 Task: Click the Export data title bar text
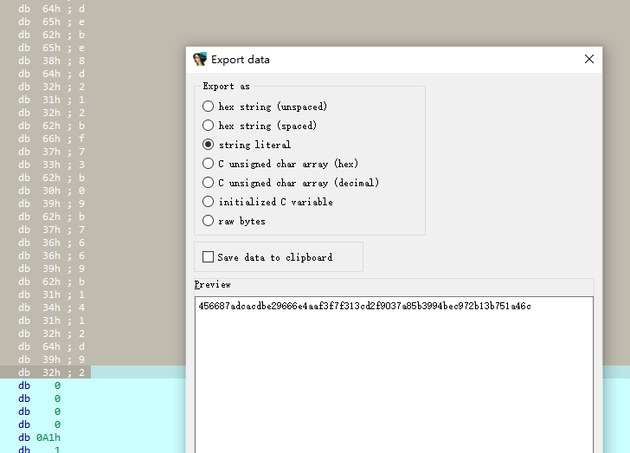[241, 60]
